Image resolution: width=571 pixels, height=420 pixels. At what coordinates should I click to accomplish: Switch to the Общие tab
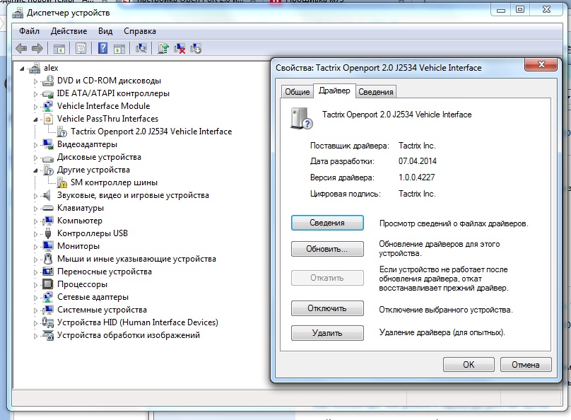(297, 92)
